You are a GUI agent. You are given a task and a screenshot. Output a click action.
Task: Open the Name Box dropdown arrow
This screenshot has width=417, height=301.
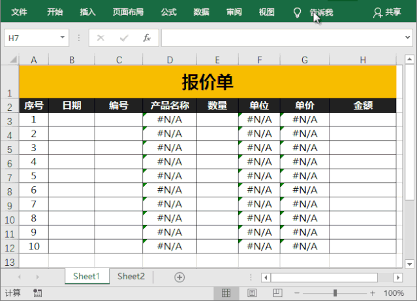pos(63,37)
